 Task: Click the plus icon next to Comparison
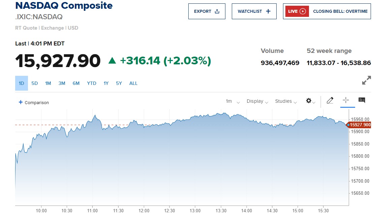coord(21,102)
